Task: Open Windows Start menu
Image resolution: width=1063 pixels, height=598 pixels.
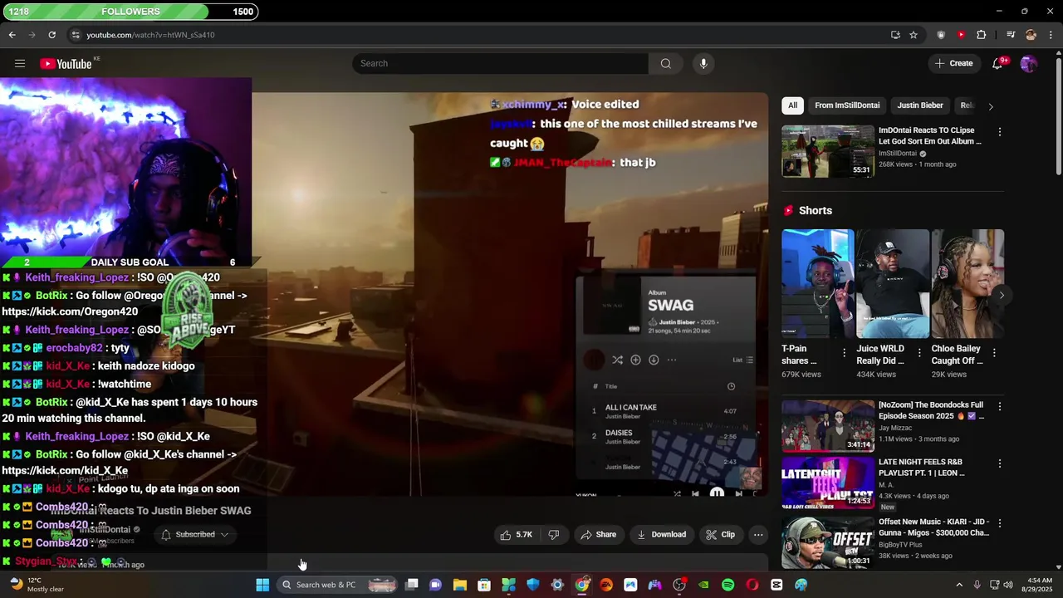Action: 262,585
